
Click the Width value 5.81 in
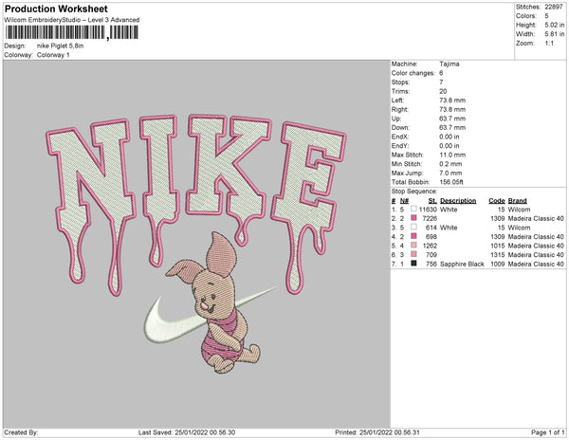(x=554, y=34)
